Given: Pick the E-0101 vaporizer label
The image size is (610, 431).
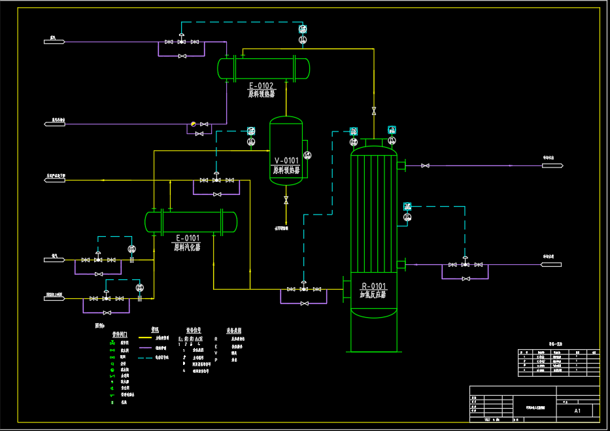Looking at the screenshot, I should click(x=187, y=243).
